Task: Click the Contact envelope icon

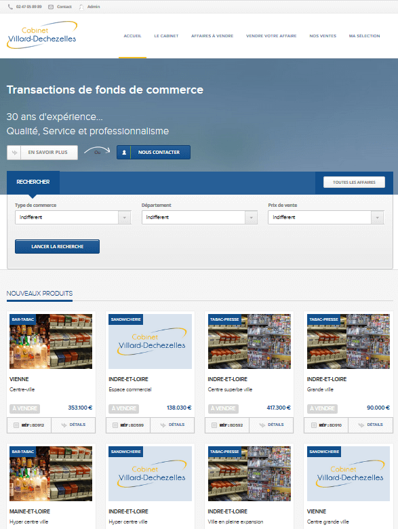Action: click(51, 7)
